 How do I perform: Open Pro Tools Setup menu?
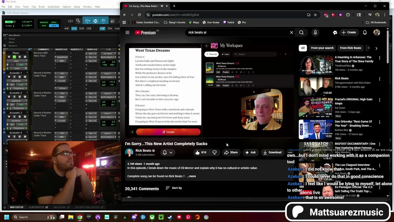pyautogui.click(x=77, y=7)
